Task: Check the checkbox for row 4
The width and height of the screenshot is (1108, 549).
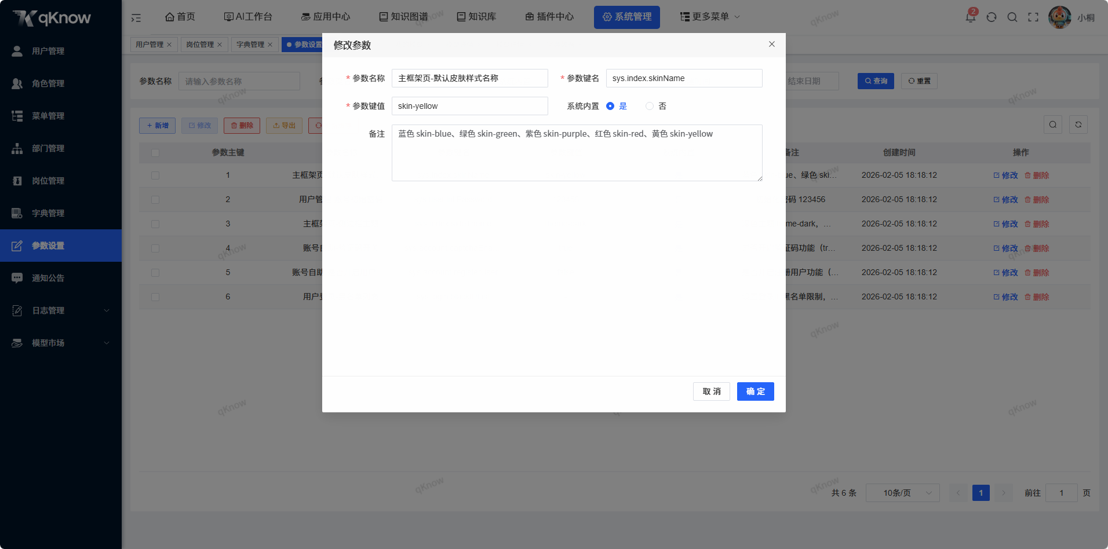Action: tap(155, 248)
